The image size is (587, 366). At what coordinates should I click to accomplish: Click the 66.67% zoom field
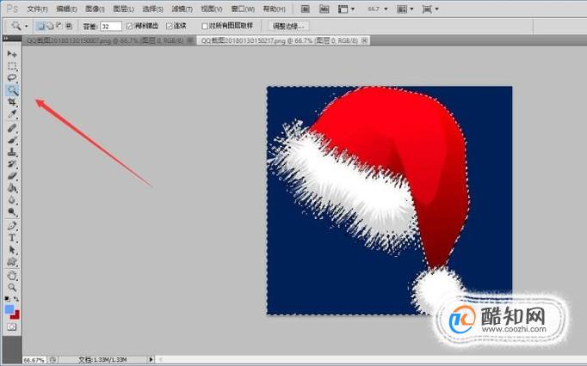(34, 360)
